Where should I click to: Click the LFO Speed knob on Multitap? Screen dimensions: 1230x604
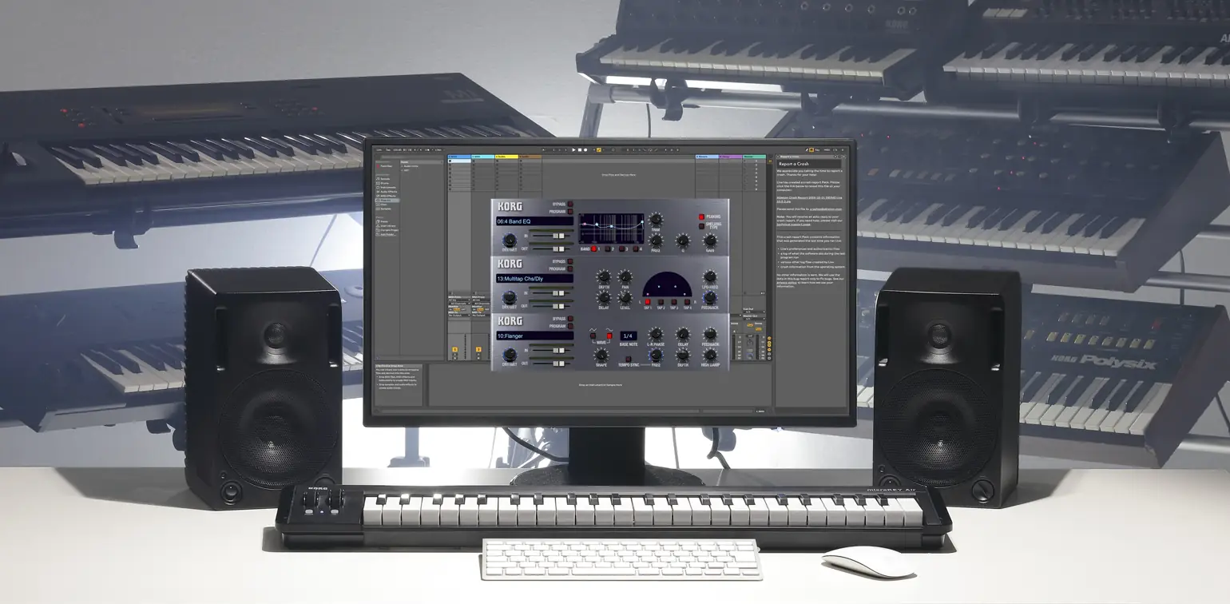(x=709, y=276)
